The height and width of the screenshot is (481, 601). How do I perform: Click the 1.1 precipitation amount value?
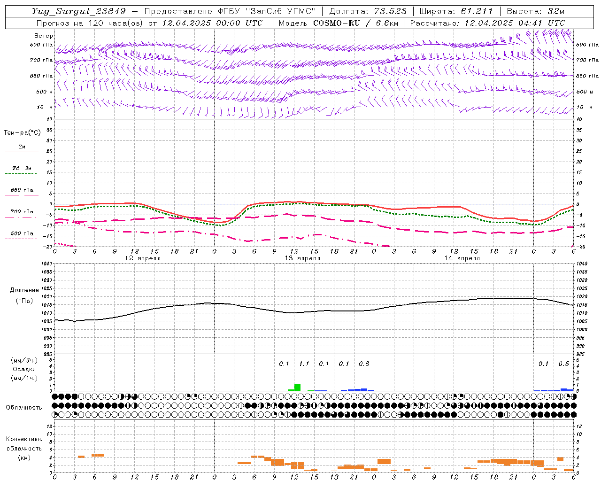click(x=304, y=364)
